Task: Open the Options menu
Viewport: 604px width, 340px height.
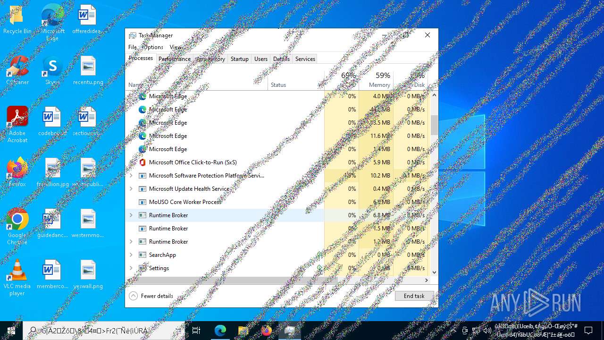Action: [x=153, y=47]
